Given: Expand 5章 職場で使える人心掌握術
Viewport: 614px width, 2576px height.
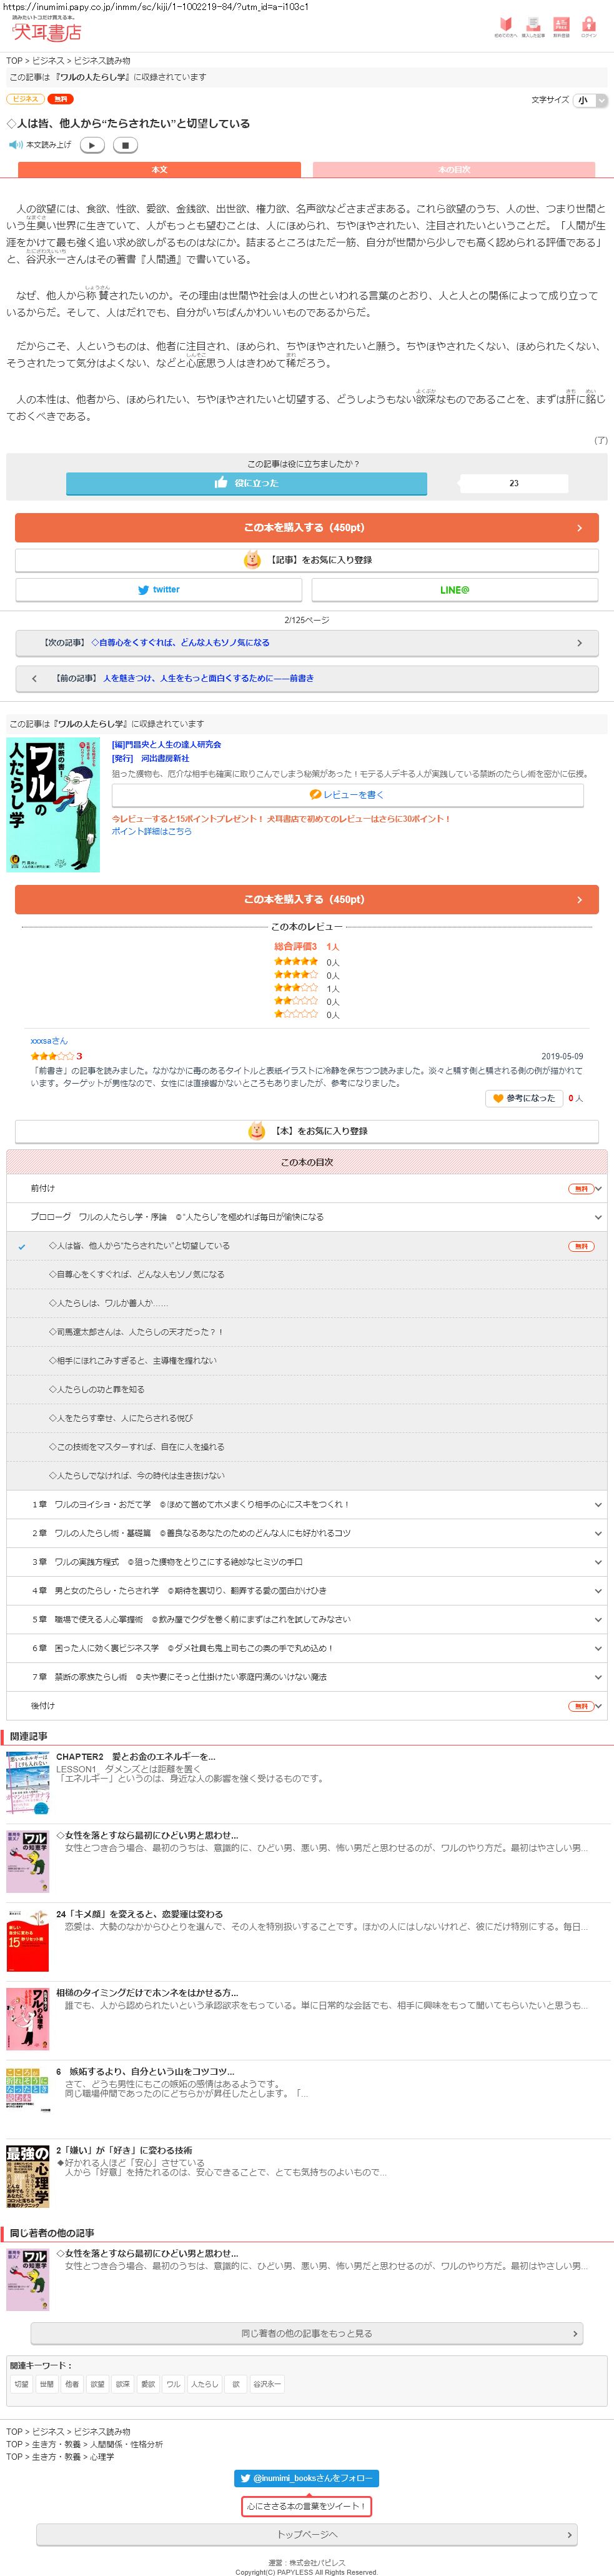Looking at the screenshot, I should pyautogui.click(x=307, y=1619).
